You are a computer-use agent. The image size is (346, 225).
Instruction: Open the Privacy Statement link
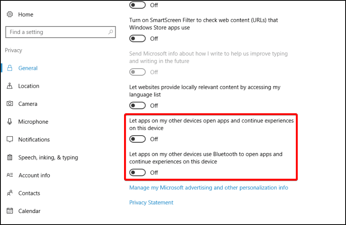pos(151,203)
